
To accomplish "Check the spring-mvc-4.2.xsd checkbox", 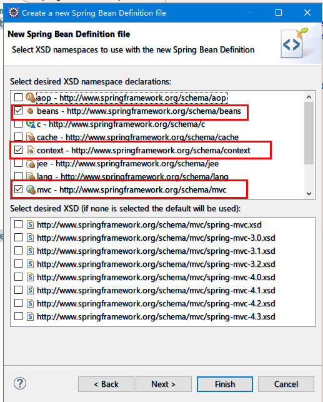I will click(18, 303).
